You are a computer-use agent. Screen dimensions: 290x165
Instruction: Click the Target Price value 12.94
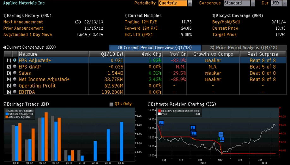click(x=281, y=34)
